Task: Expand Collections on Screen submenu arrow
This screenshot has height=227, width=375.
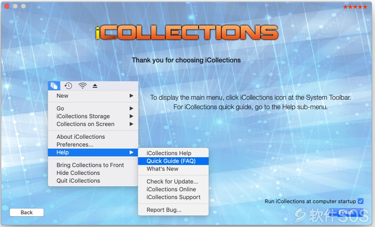Action: tap(131, 124)
